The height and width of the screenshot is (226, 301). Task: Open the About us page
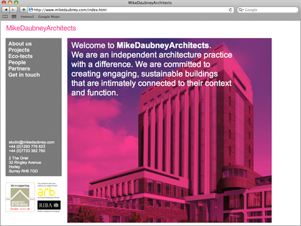click(20, 44)
